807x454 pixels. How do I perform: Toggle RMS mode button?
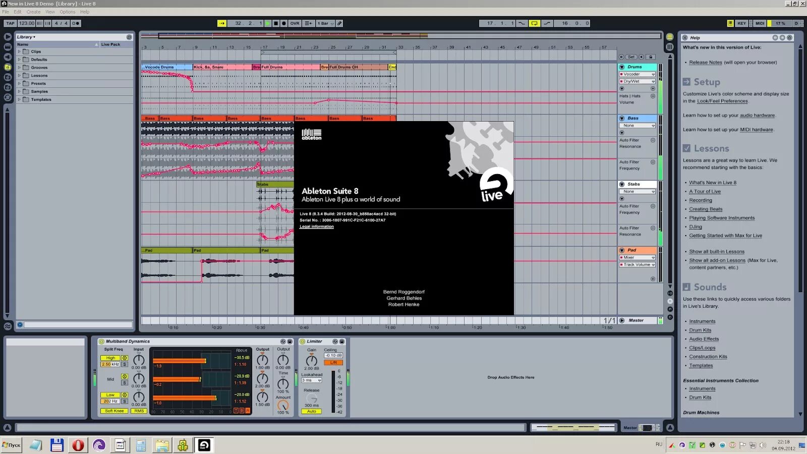(x=139, y=411)
